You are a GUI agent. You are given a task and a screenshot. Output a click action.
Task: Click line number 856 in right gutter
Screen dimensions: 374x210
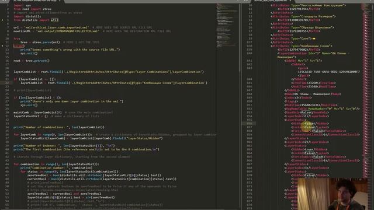pos(250,124)
